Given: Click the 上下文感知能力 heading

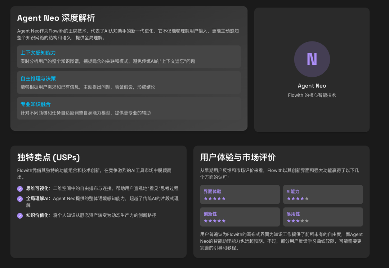Looking at the screenshot, I should [38, 53].
